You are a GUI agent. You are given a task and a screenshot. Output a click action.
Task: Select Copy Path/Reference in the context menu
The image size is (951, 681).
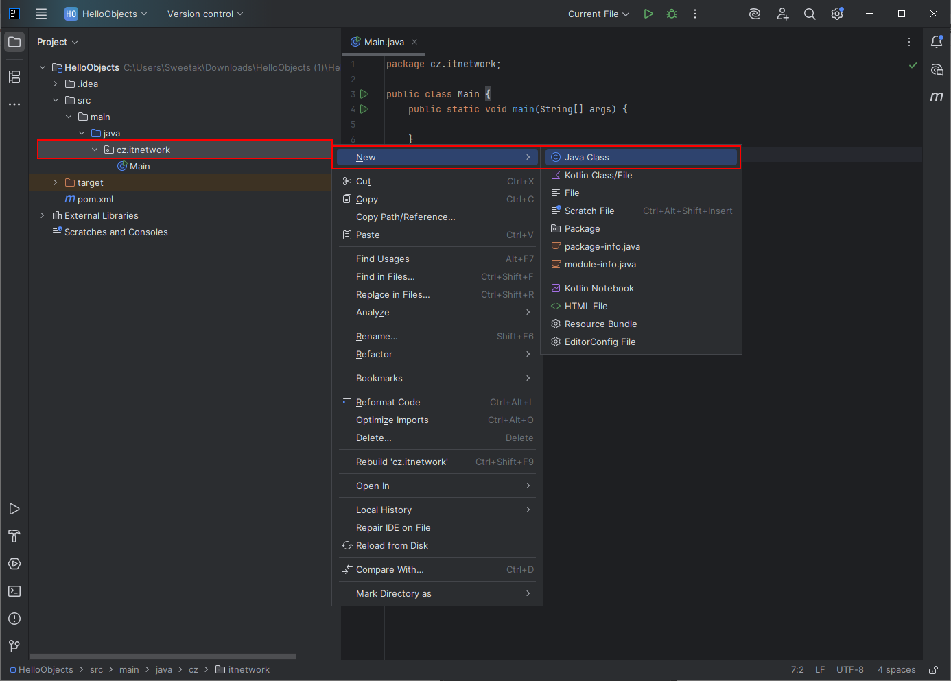(437, 217)
